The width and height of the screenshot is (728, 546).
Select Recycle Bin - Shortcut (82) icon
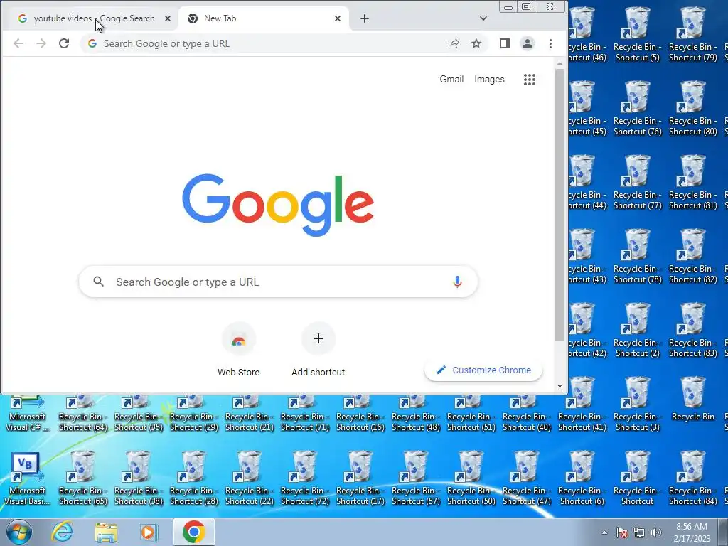point(692,256)
